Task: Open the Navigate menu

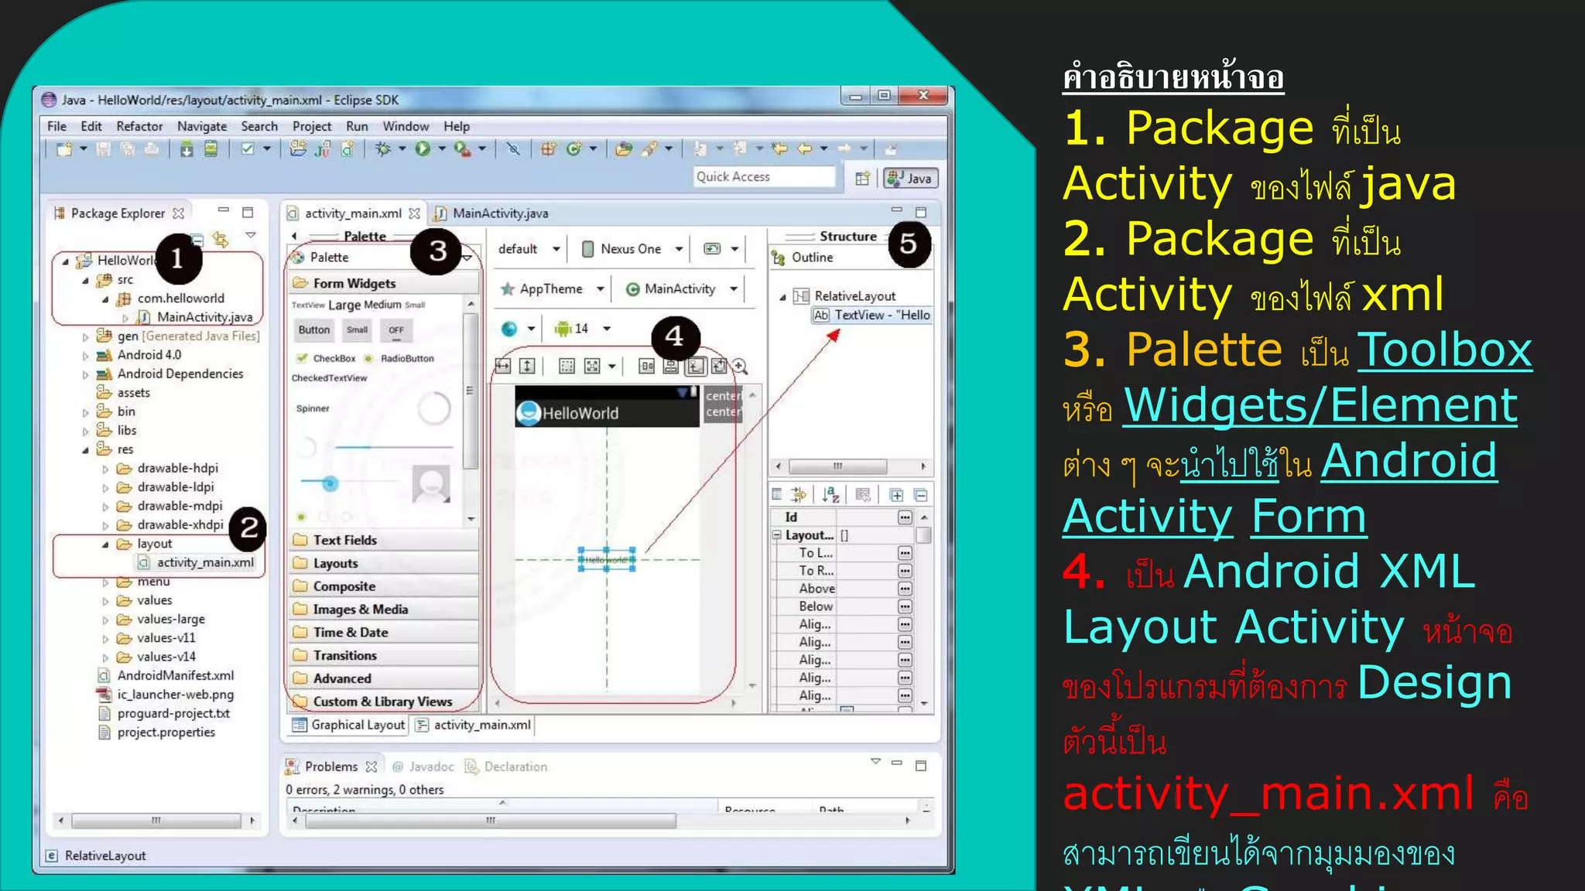Action: [202, 126]
